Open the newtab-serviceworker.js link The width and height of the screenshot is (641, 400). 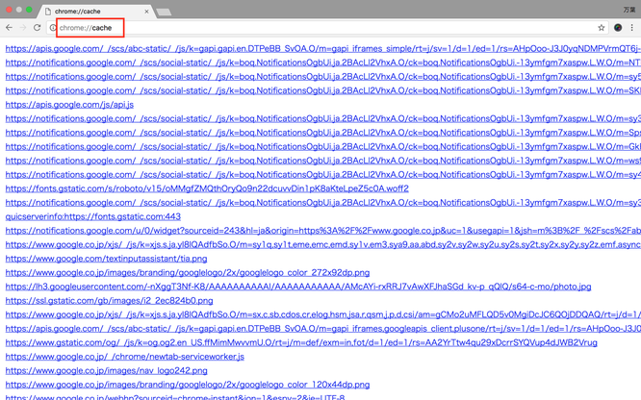tap(125, 357)
